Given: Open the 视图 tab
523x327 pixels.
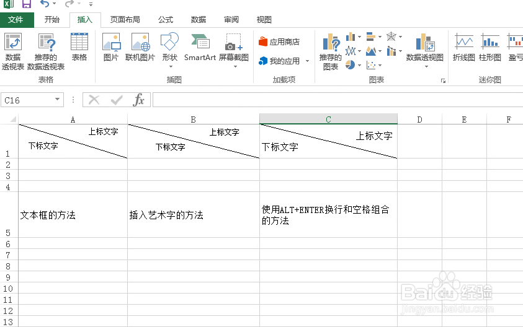Looking at the screenshot, I should [x=264, y=20].
